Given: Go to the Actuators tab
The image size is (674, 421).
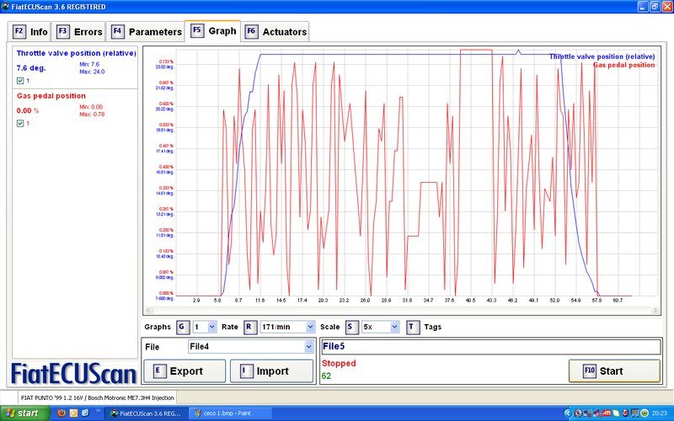Looking at the screenshot, I should coord(275,32).
